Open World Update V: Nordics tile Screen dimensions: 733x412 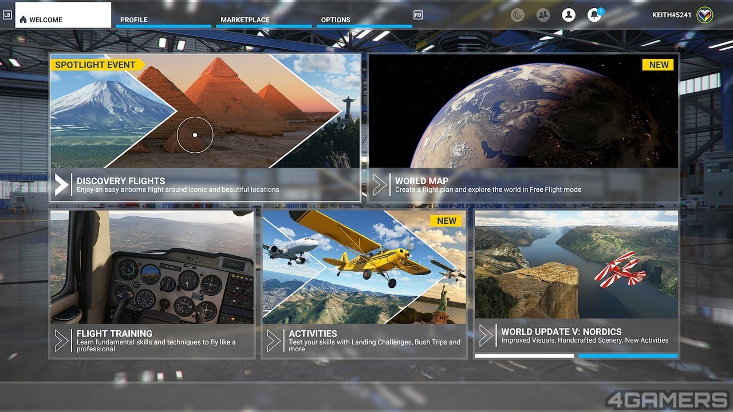coord(577,284)
